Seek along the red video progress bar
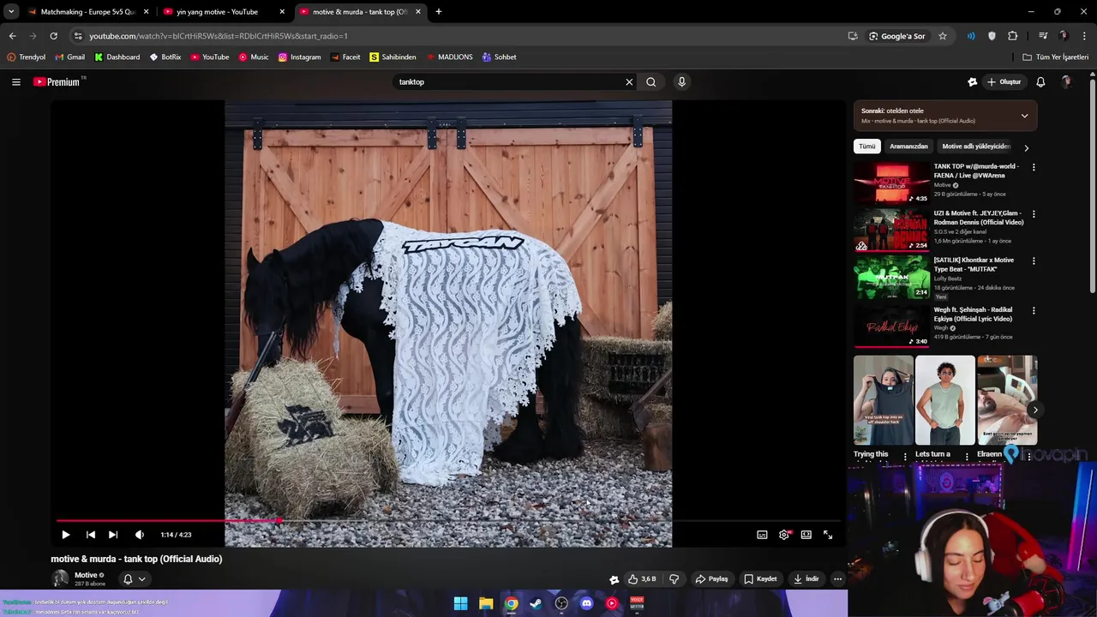1097x617 pixels. pos(450,520)
